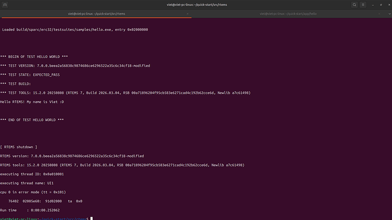Click 'executing thread name: UI1' line
This screenshot has height=220, width=392.
[27, 183]
